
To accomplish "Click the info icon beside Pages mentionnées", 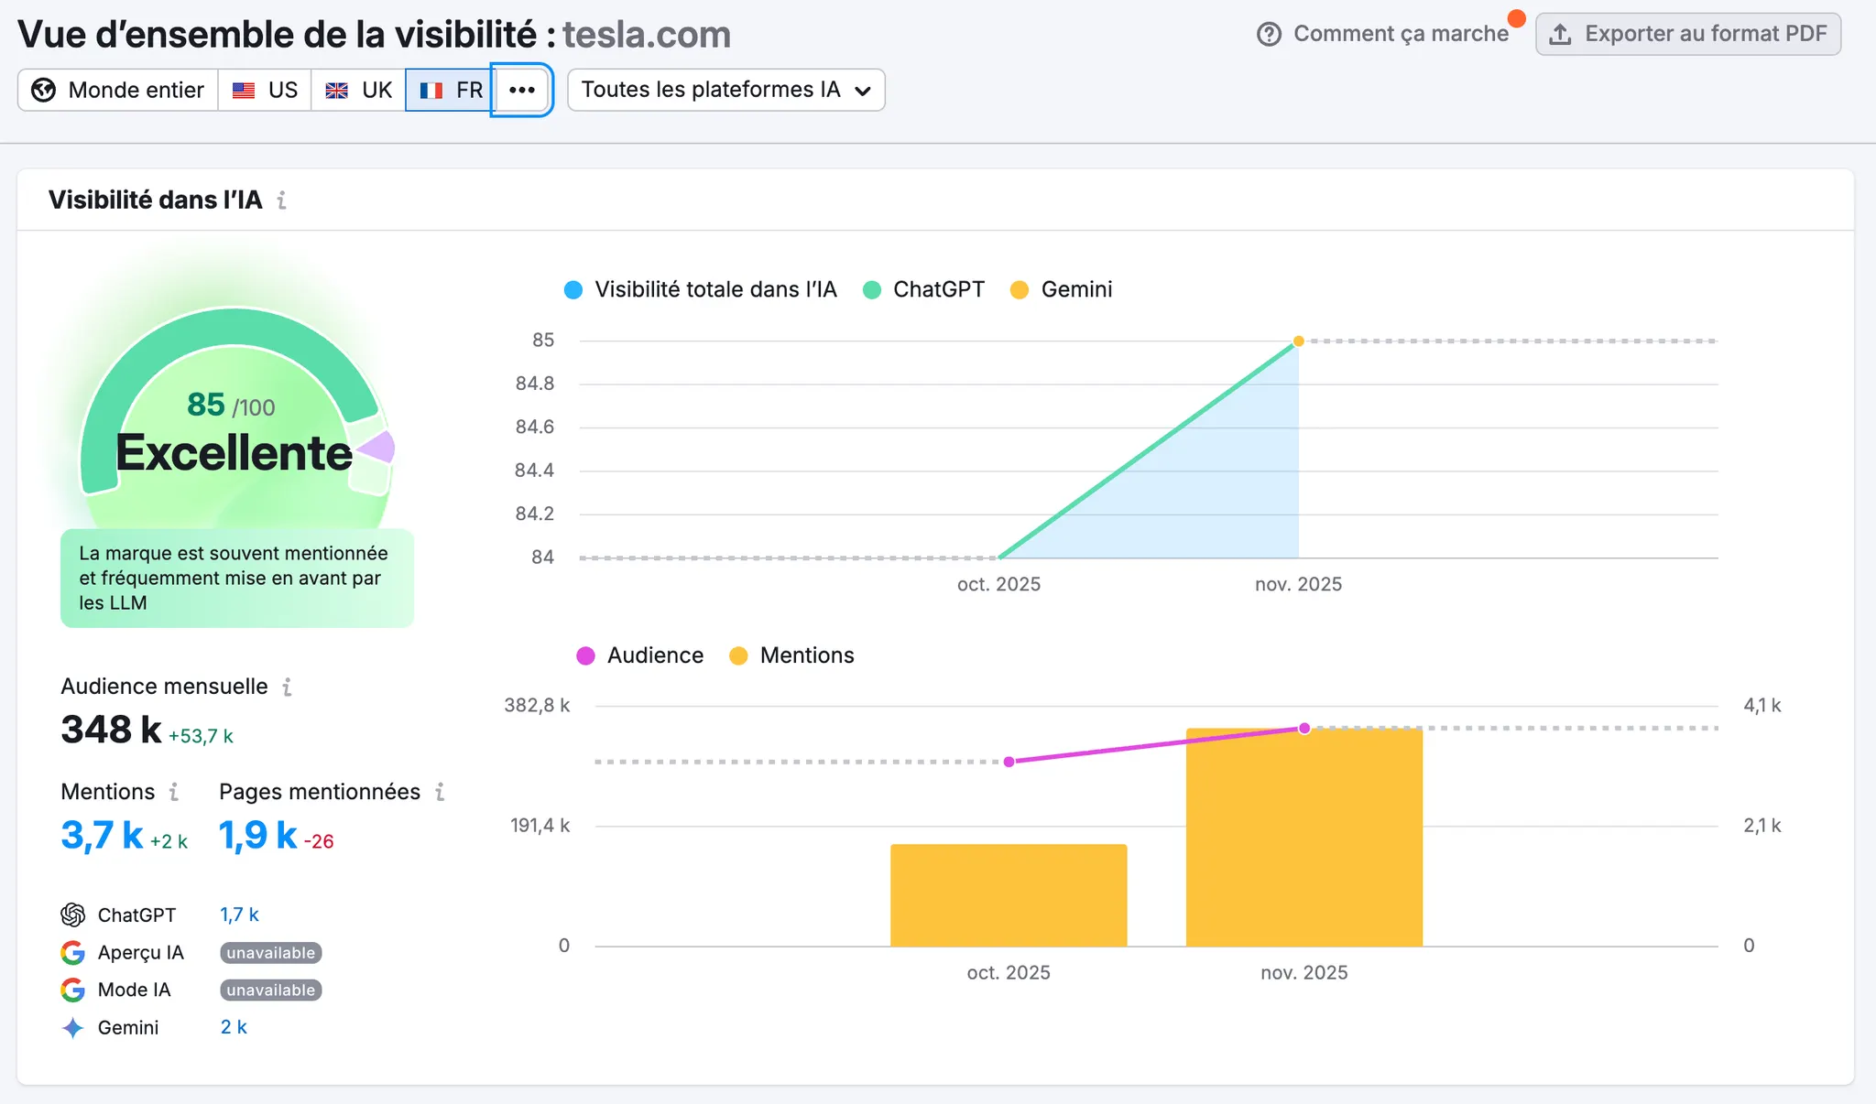I will [x=442, y=792].
